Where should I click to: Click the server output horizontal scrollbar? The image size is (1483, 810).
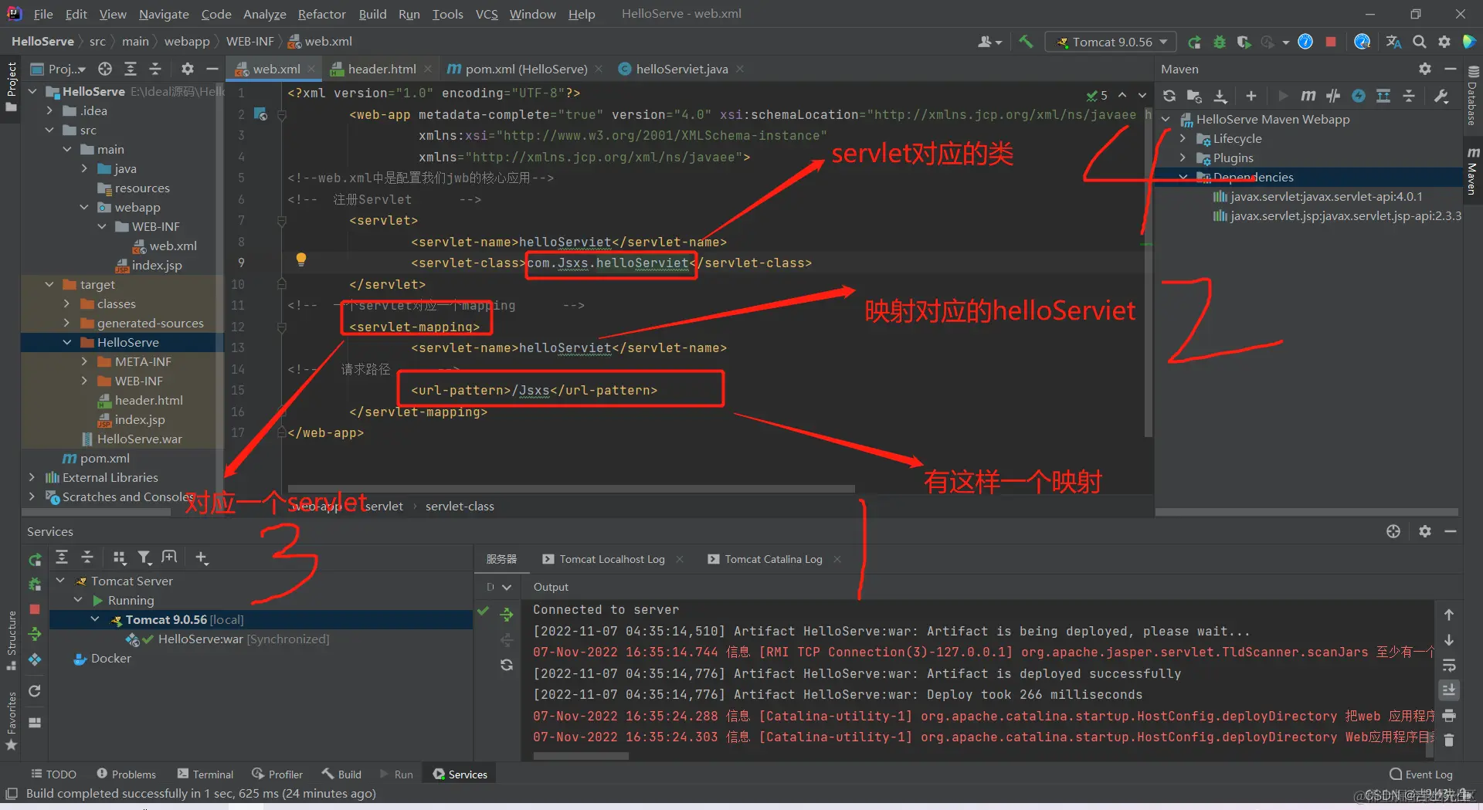click(x=581, y=756)
